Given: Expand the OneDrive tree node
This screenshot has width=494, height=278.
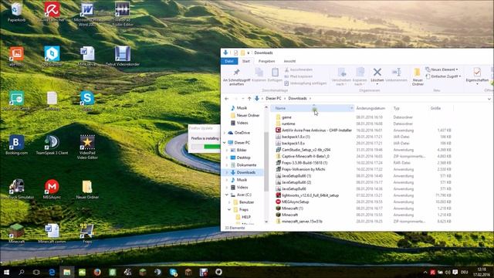Looking at the screenshot, I should click(x=225, y=133).
